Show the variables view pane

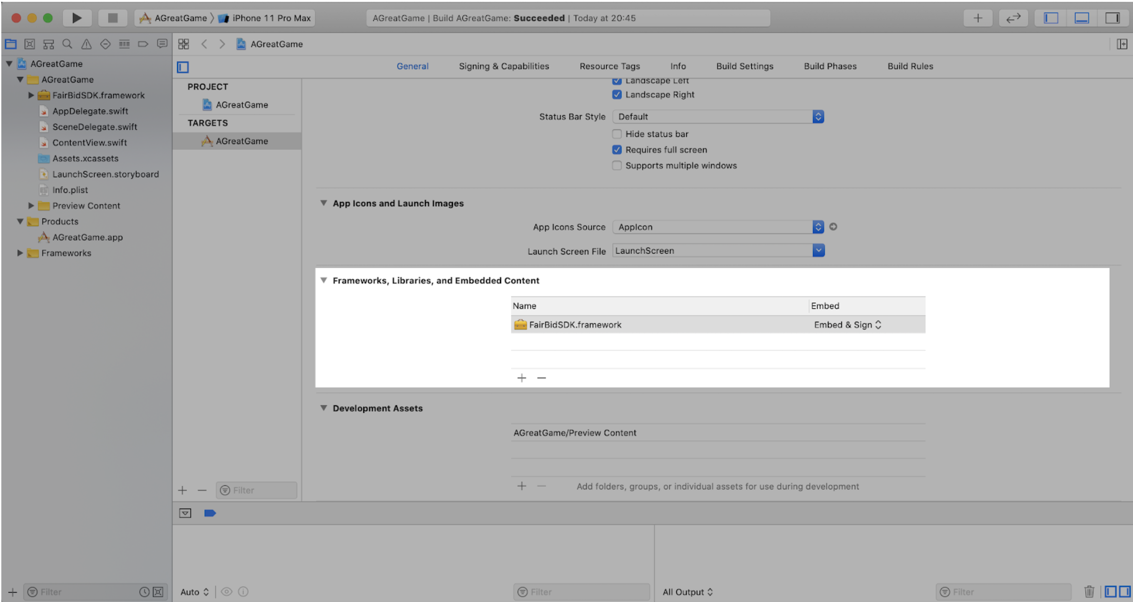click(x=1111, y=592)
